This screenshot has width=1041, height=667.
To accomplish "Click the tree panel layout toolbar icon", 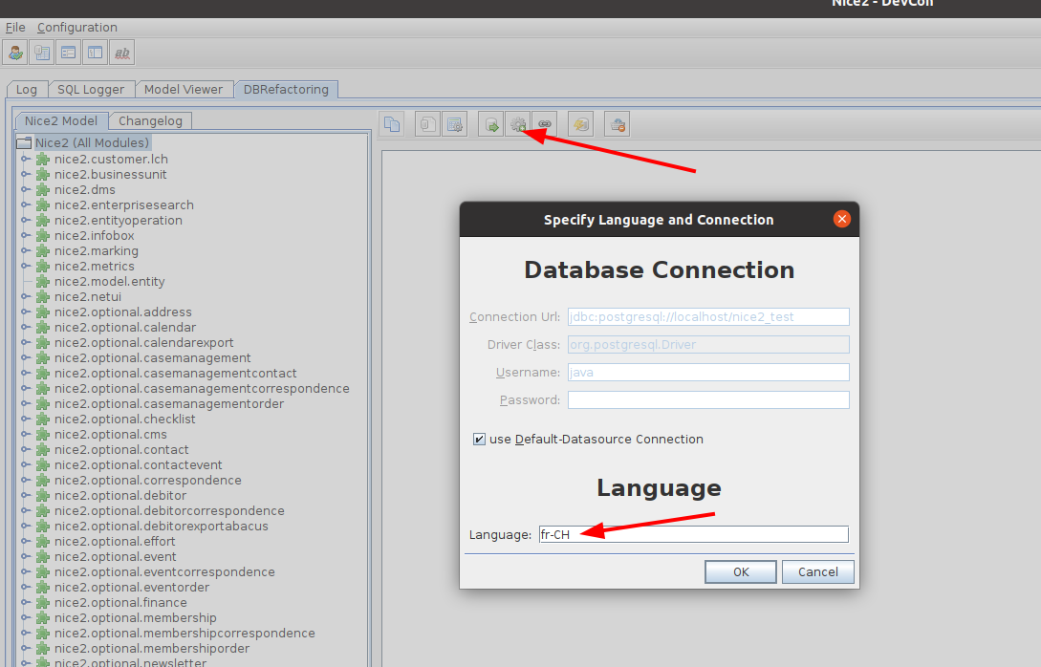I will tap(95, 53).
